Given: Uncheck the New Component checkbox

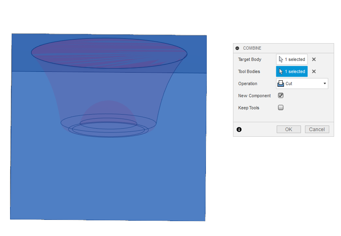Looking at the screenshot, I should pos(281,96).
